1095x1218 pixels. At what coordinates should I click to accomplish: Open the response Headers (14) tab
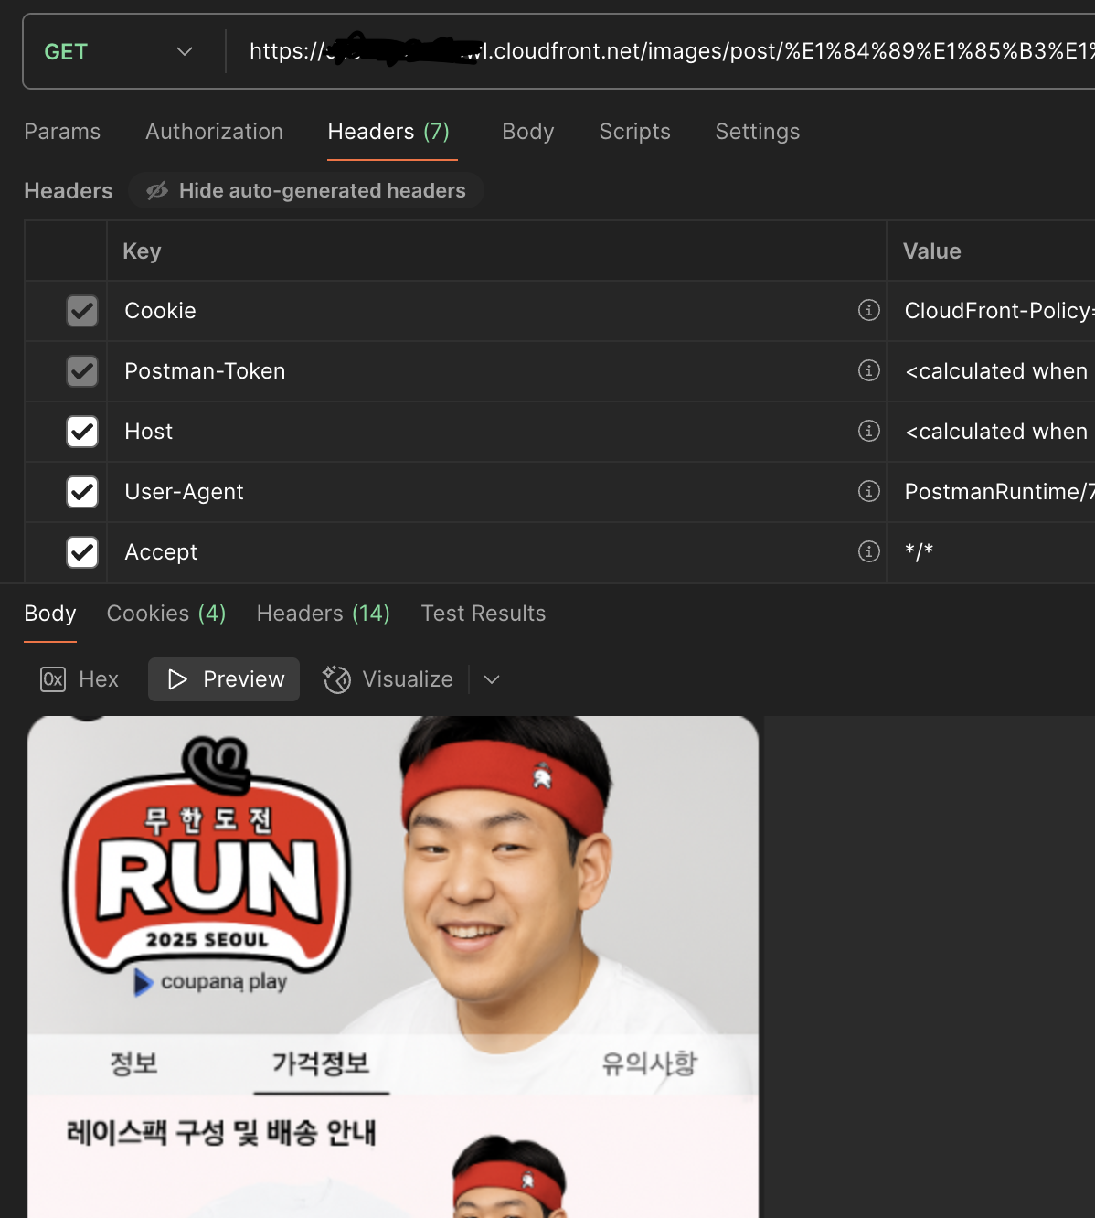324,614
